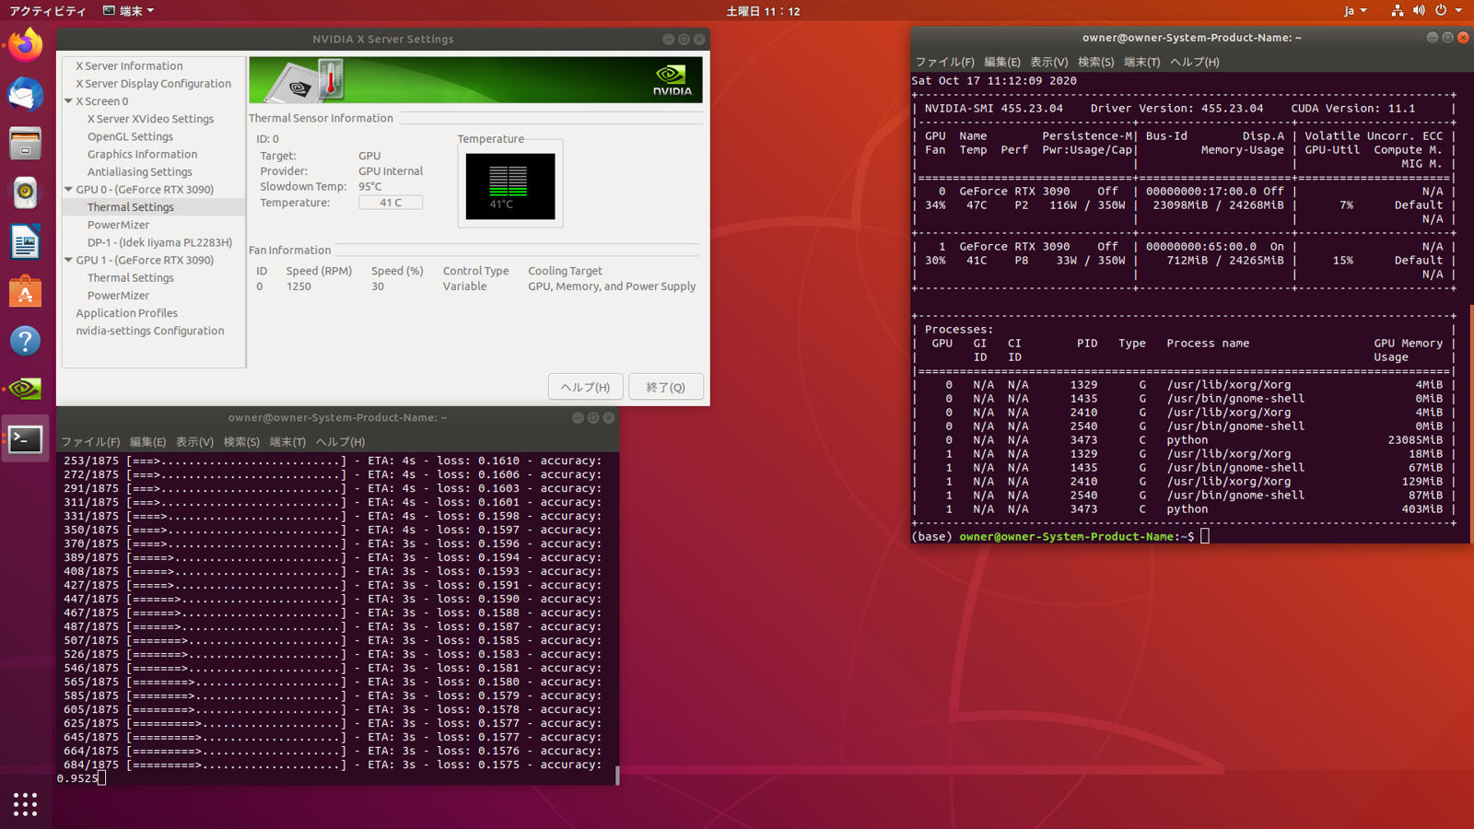Maximize the NVIDIA X Server Settings window

coord(684,40)
